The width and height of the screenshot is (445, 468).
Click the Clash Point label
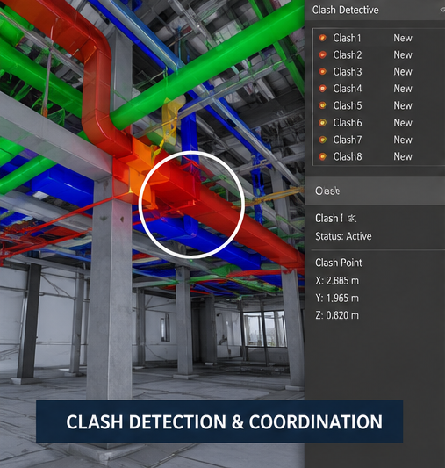click(x=339, y=263)
